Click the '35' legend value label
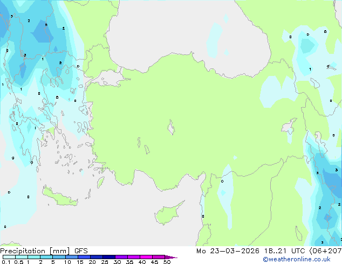342x264 pixels. pos(129,262)
